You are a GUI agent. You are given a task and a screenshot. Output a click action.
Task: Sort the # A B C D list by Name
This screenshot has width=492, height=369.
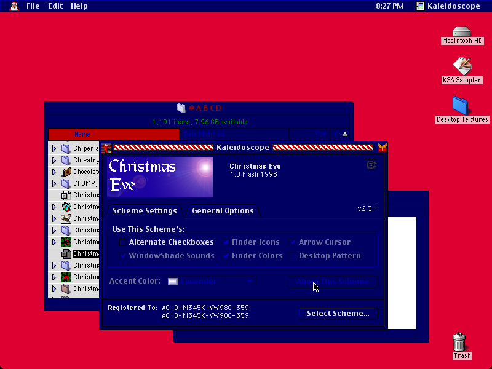pyautogui.click(x=114, y=134)
